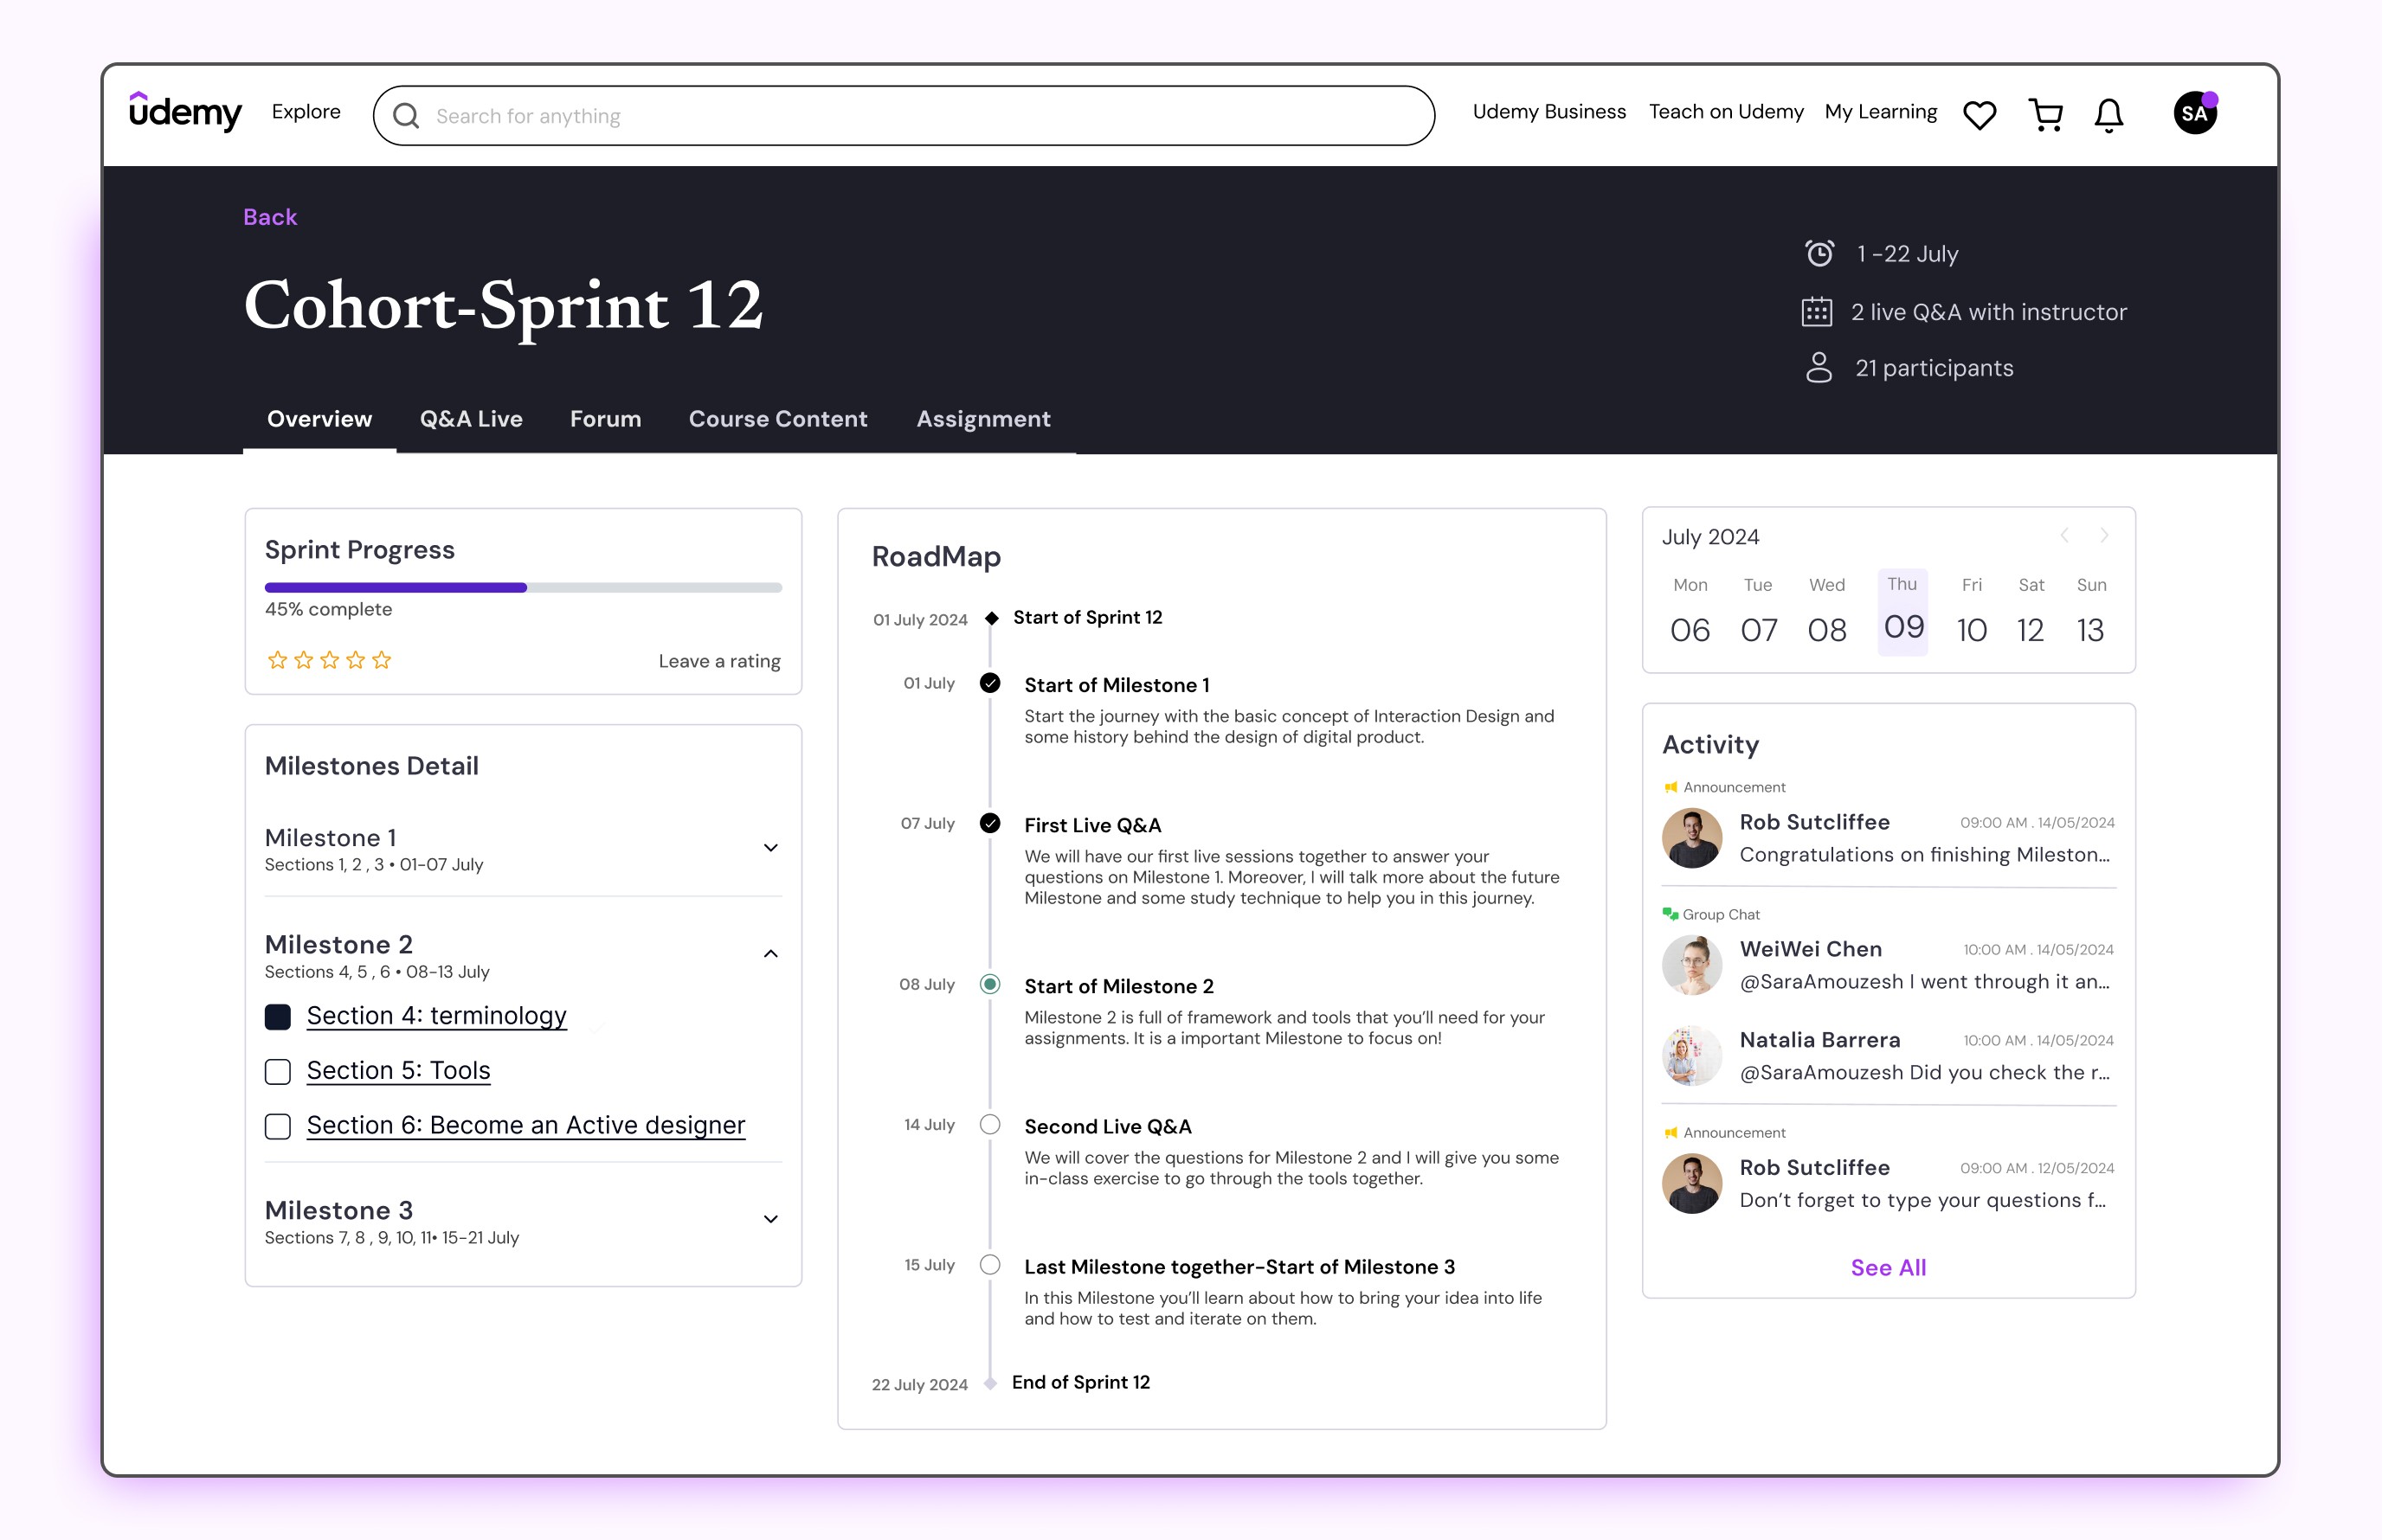
Task: Click the Udemy logo
Action: pyautogui.click(x=185, y=112)
